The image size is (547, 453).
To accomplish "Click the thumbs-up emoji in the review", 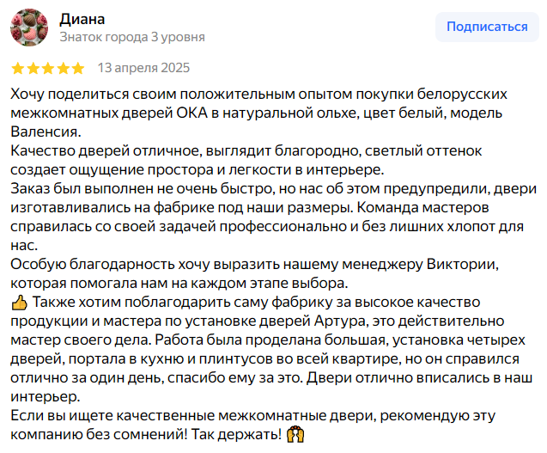I will (20, 303).
